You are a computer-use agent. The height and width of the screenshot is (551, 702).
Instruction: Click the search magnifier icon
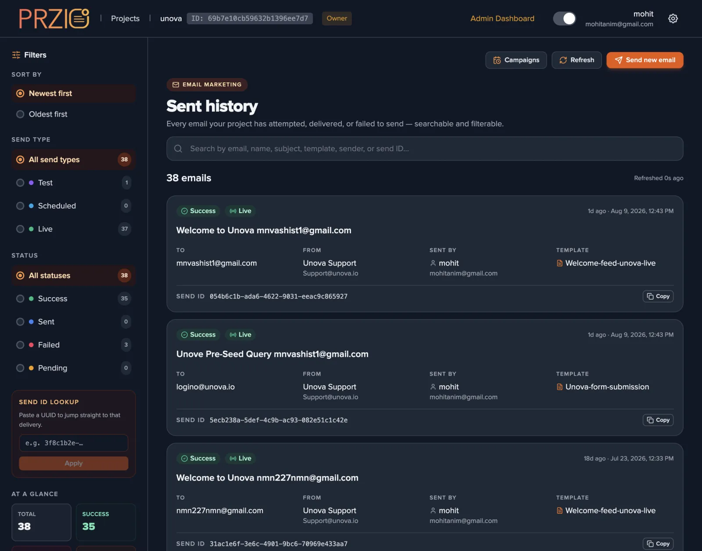(178, 149)
